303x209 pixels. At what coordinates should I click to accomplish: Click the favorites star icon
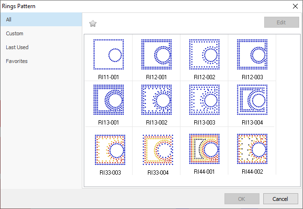click(x=93, y=23)
